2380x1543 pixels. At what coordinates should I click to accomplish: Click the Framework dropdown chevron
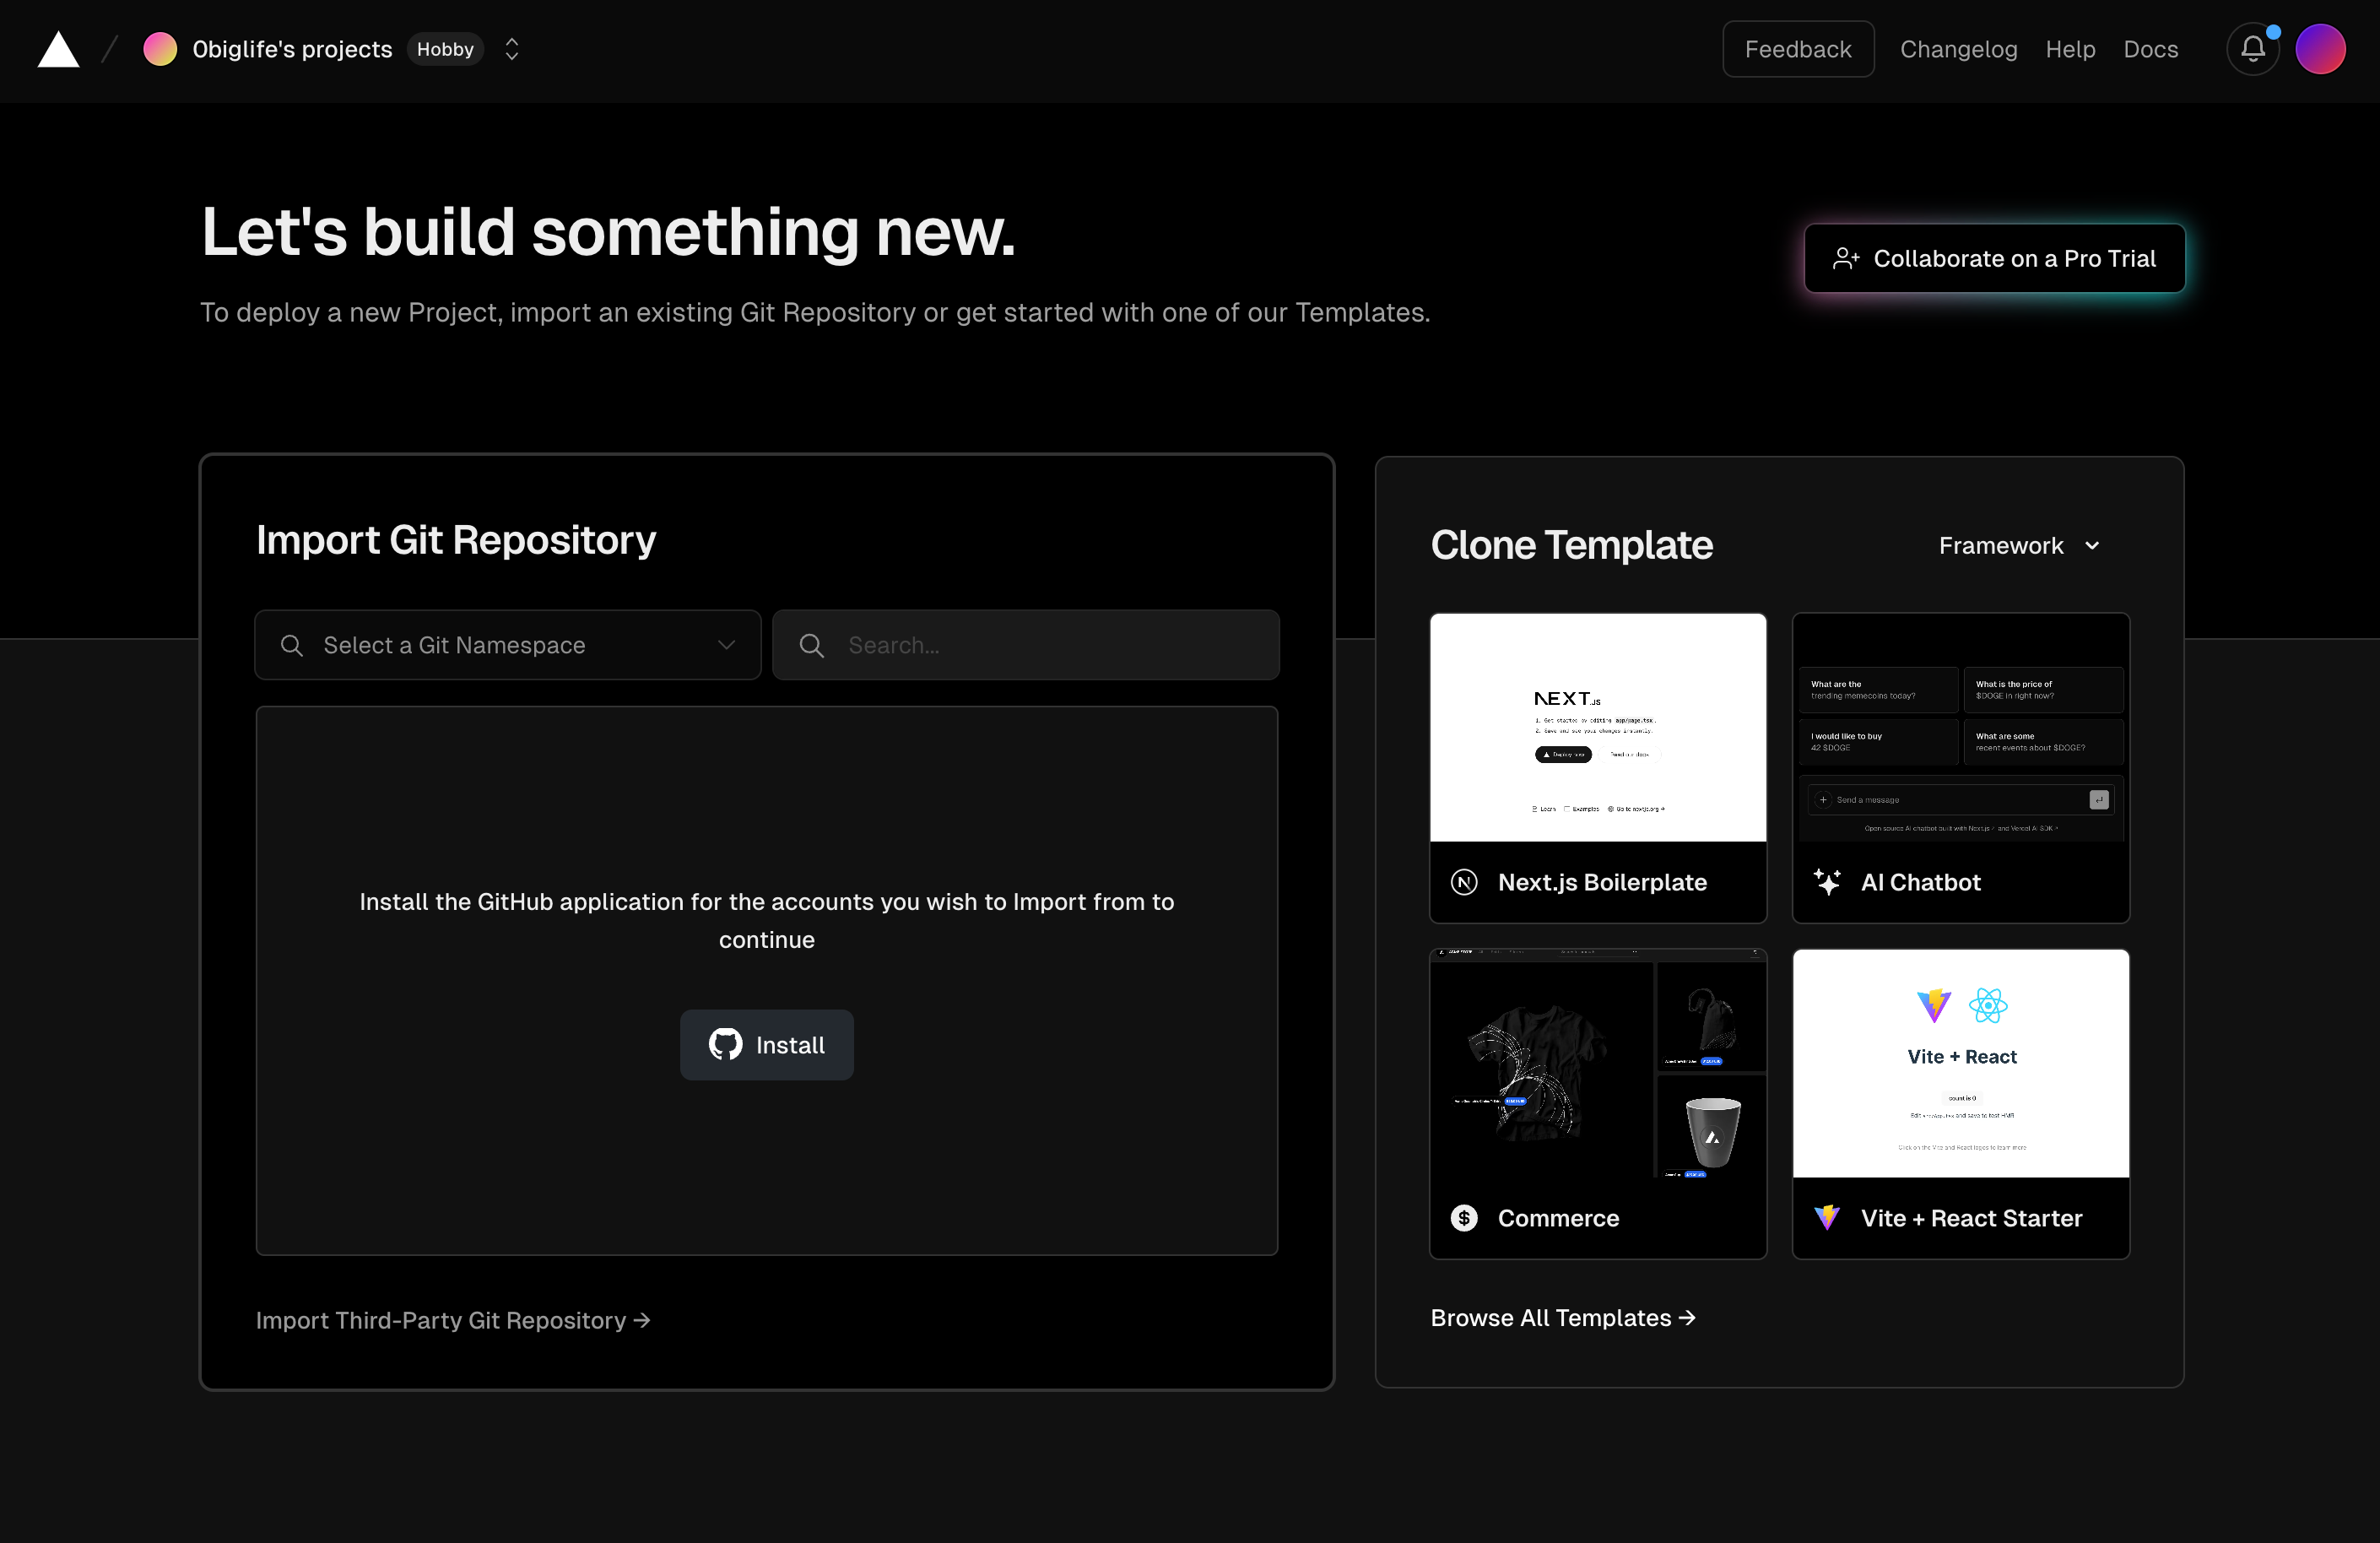pyautogui.click(x=2092, y=546)
